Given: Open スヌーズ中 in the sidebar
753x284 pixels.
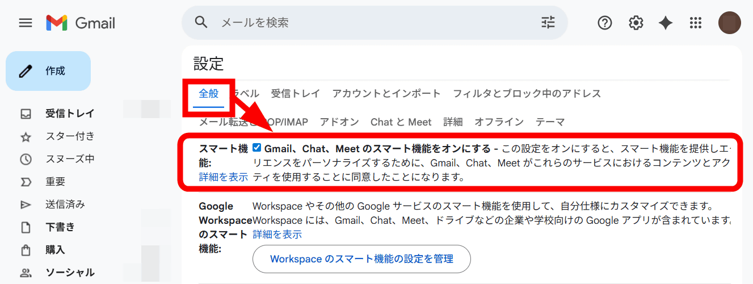Looking at the screenshot, I should click(70, 159).
